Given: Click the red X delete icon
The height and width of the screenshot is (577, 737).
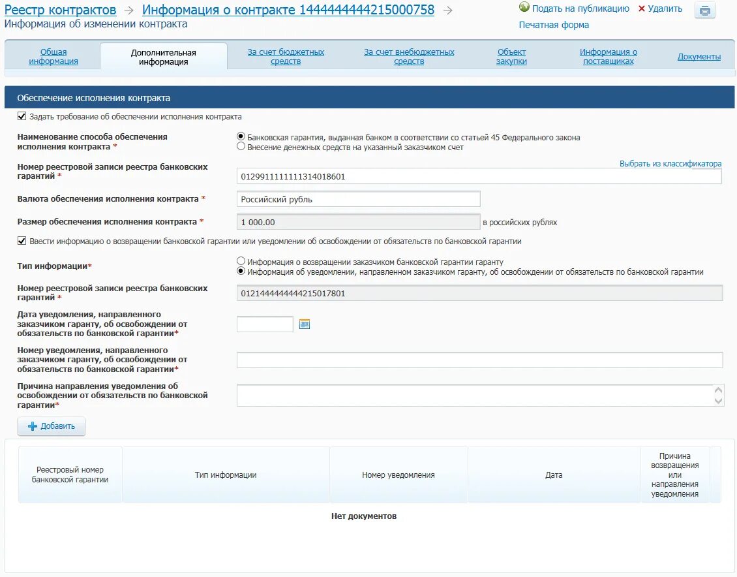Looking at the screenshot, I should 641,9.
